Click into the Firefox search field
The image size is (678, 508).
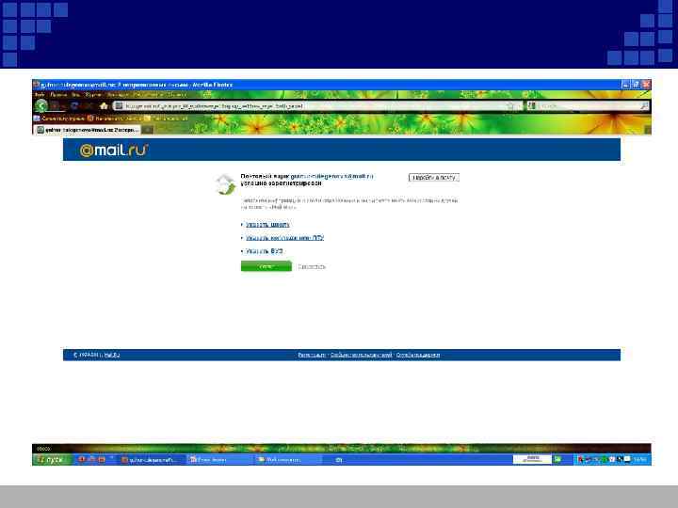click(x=588, y=105)
